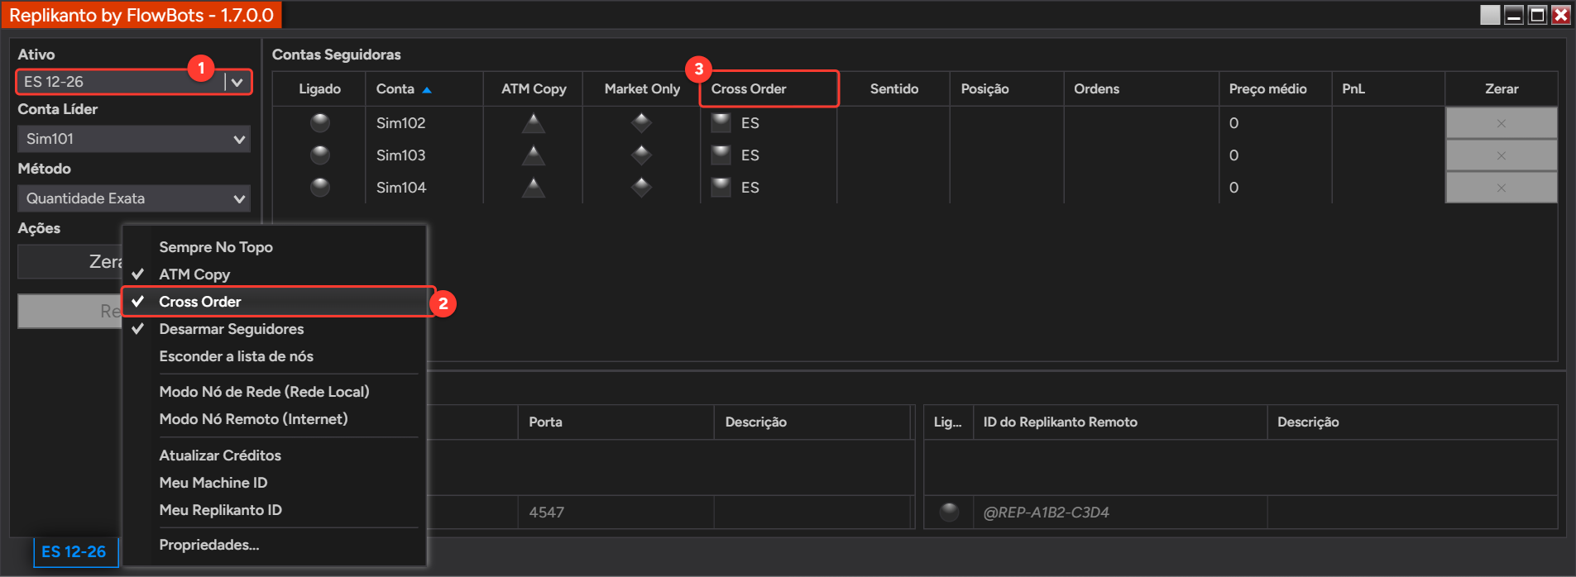
Task: Open Meu Machine ID menu item
Action: point(275,483)
